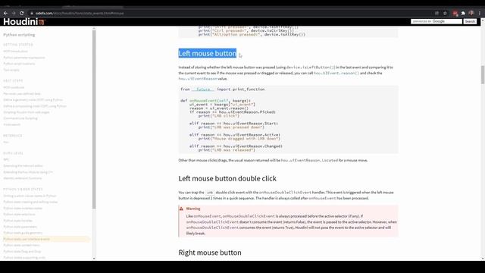Viewport: 485px width, 273px height.
Task: Click the Right mouse button heading
Action: click(x=210, y=253)
